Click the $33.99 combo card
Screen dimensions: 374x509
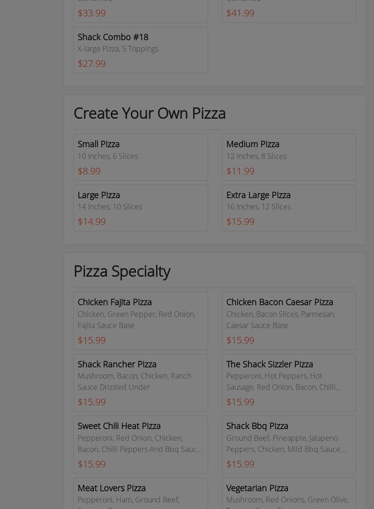(140, 11)
